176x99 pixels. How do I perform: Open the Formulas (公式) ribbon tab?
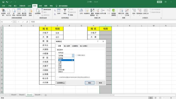click(29, 6)
